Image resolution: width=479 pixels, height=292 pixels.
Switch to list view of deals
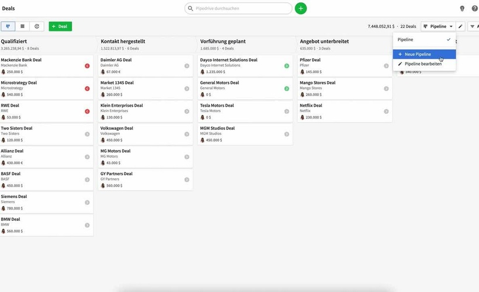(x=23, y=26)
